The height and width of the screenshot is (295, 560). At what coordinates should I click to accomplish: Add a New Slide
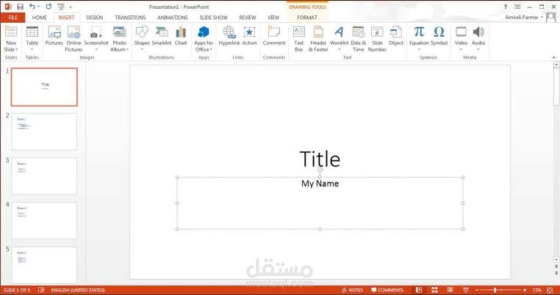pyautogui.click(x=11, y=38)
